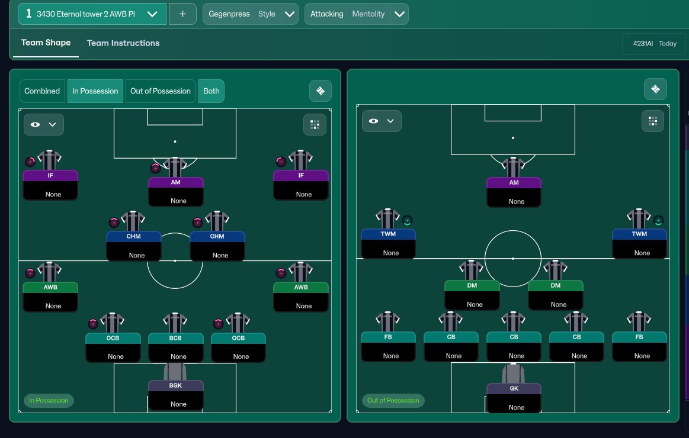The width and height of the screenshot is (689, 438).
Task: Select the leftmost CB player card
Action: click(451, 347)
